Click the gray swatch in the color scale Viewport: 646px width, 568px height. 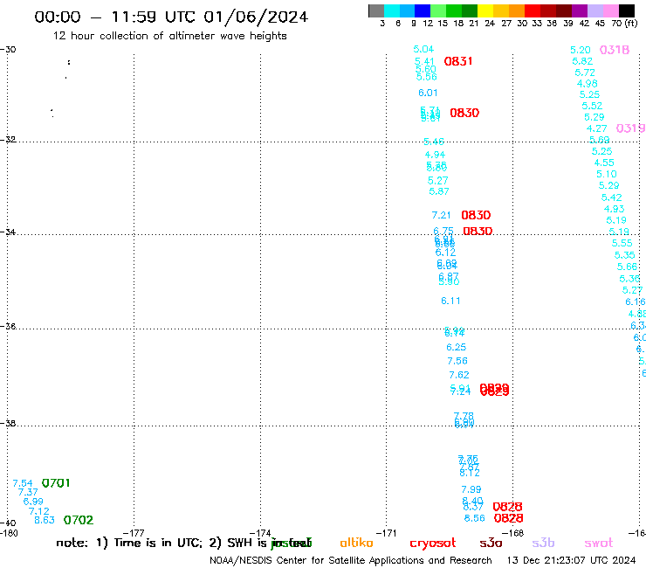click(x=376, y=10)
